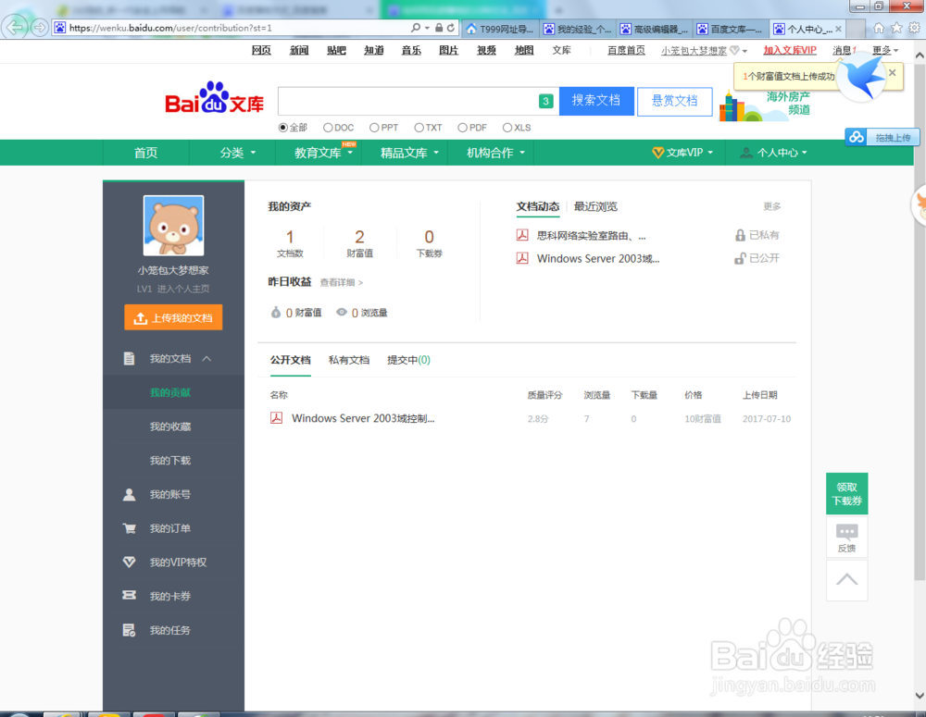Open the 更多 dropdown in top bar
The image size is (926, 717).
coord(885,51)
